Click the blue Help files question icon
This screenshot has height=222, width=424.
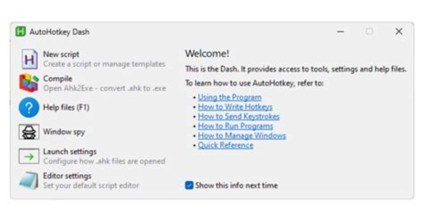29,107
